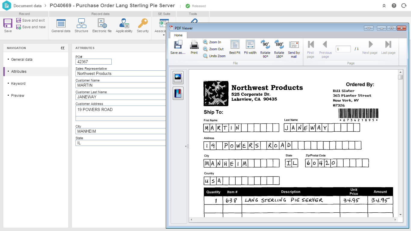Select Keyword in navigation

[x=18, y=84]
